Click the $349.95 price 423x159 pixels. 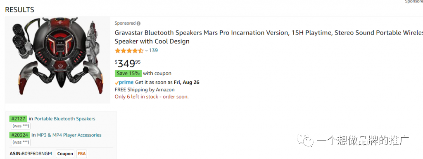(x=128, y=63)
